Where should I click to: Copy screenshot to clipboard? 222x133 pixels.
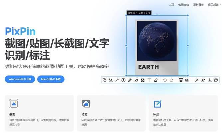[216, 80]
